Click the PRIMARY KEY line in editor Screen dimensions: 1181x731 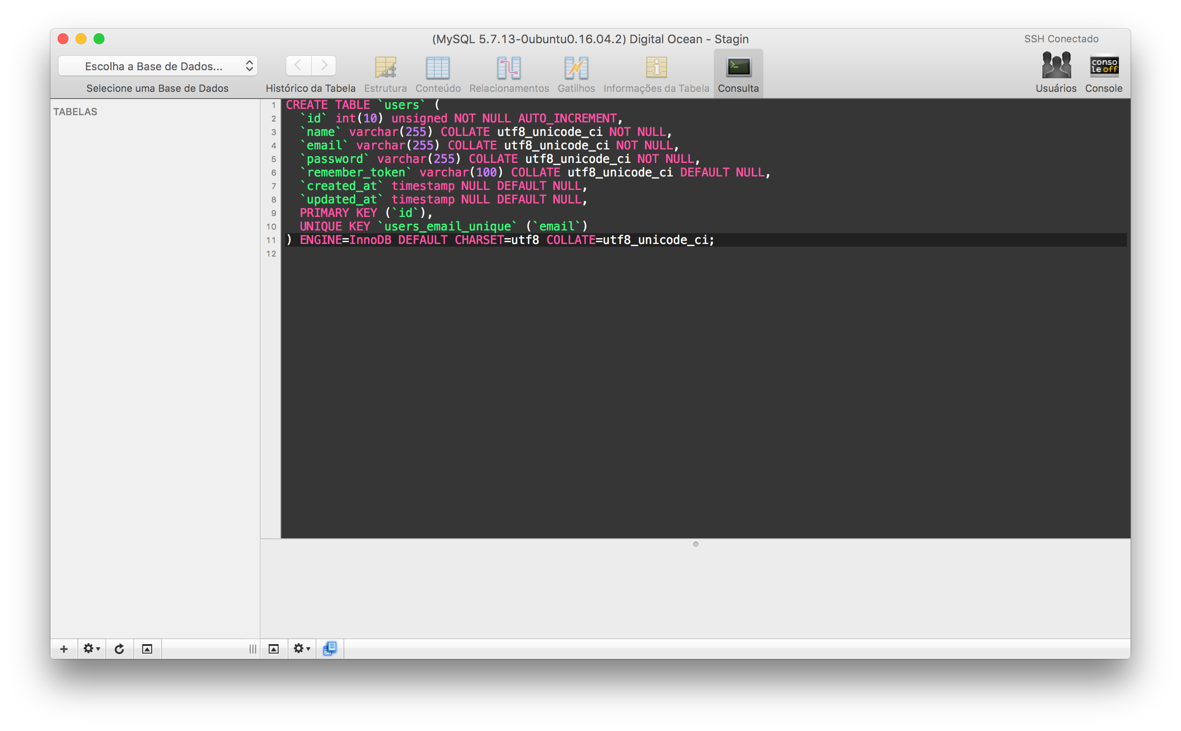click(366, 213)
